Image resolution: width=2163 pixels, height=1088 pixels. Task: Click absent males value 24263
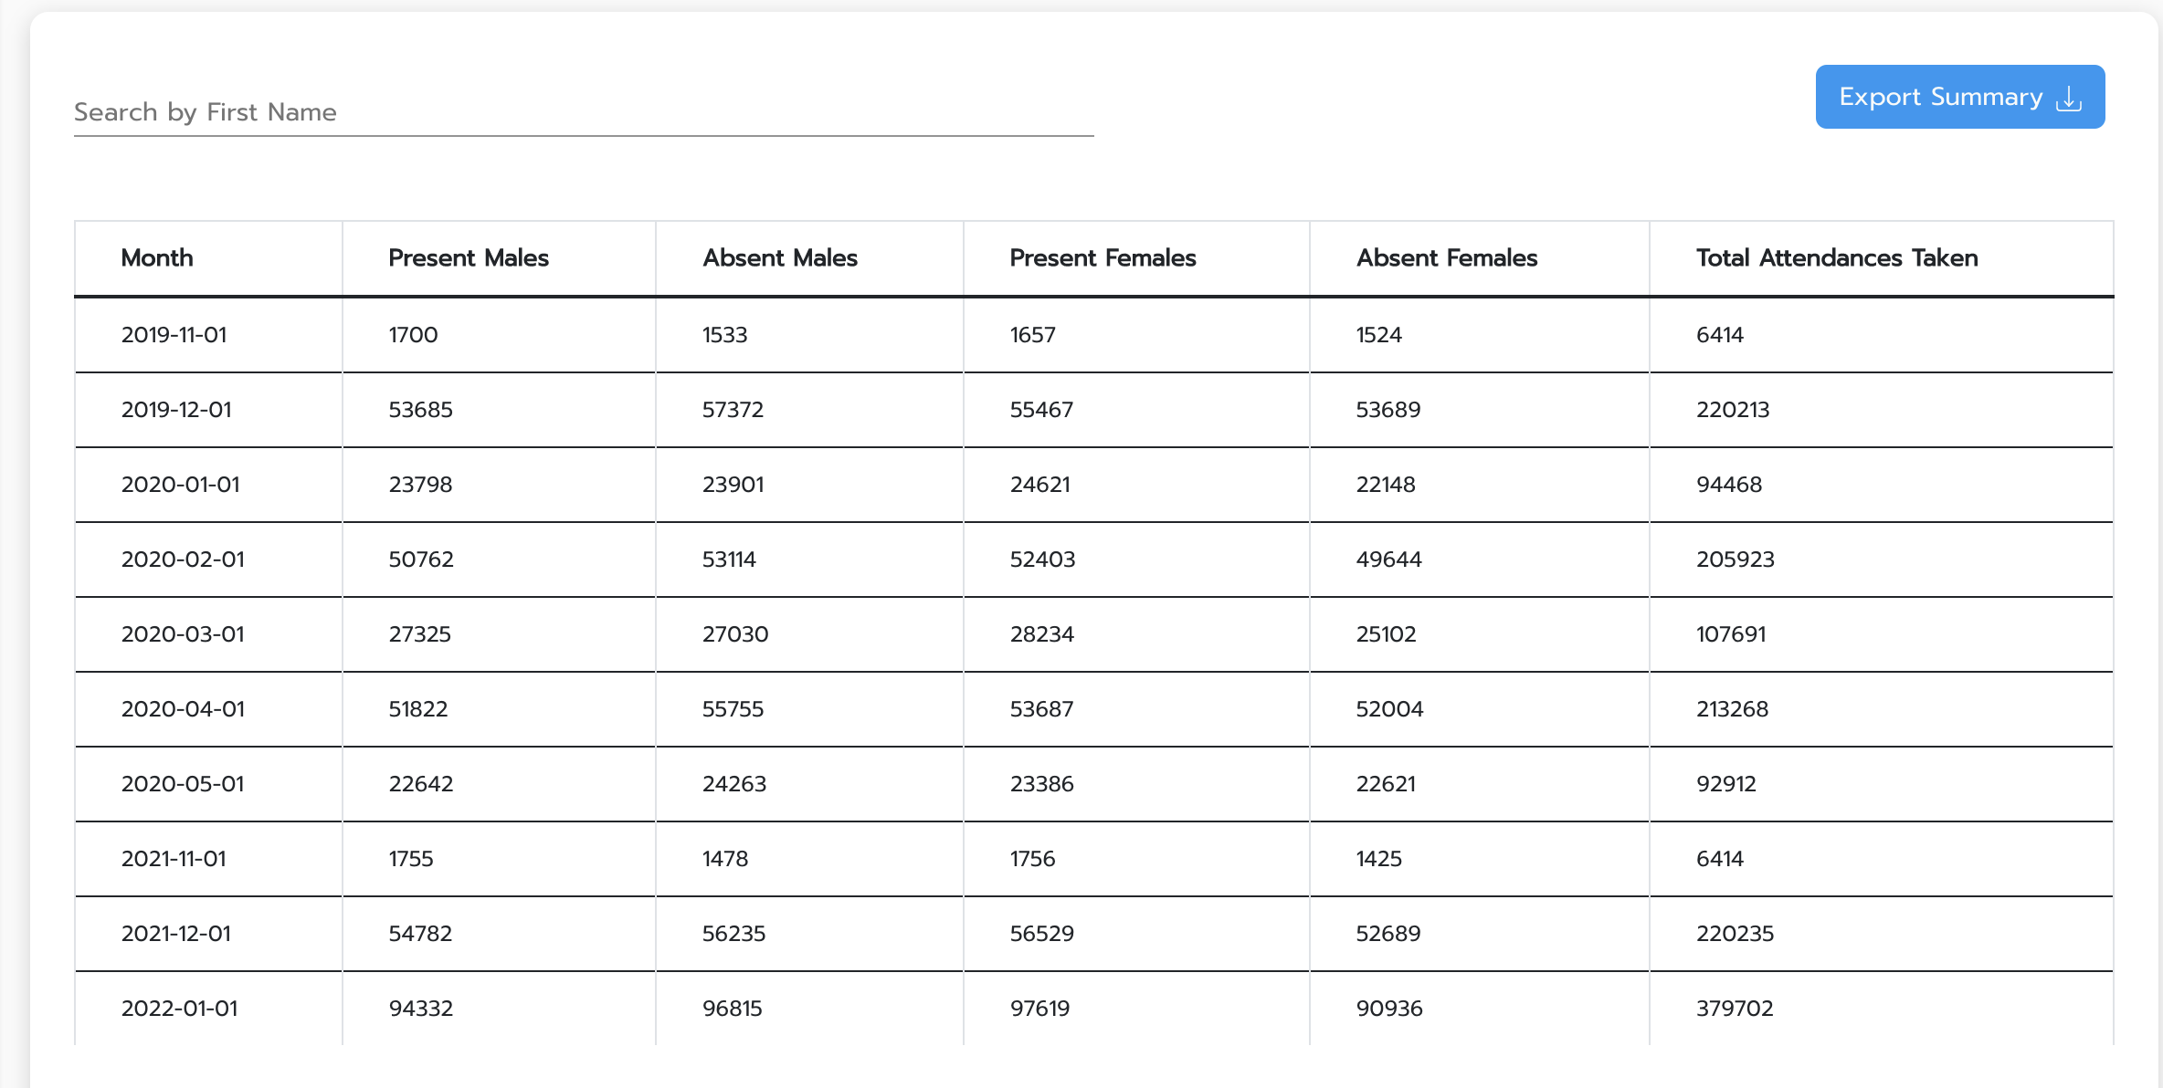pos(733,784)
